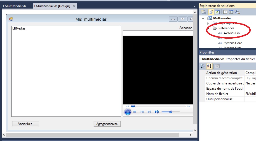Screen dimensions: 256x141
Task: Open the document tabs dropdown arrow
Action: (195, 6)
